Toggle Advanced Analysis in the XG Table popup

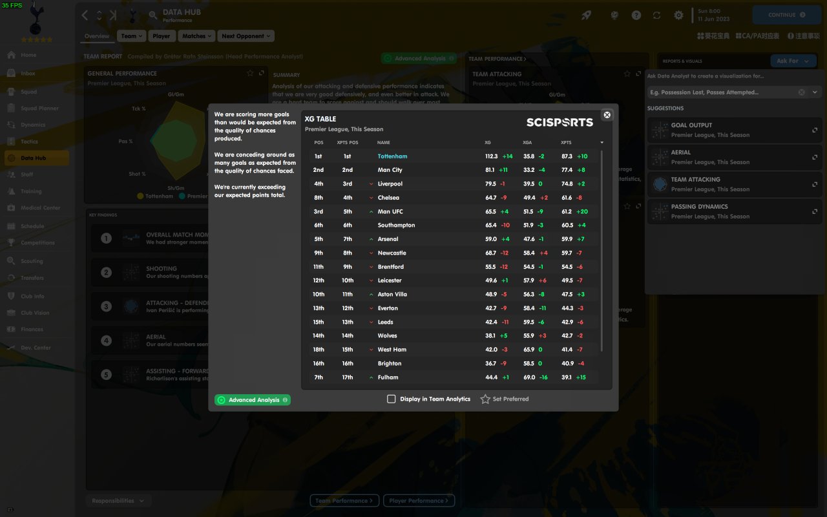pyautogui.click(x=253, y=400)
